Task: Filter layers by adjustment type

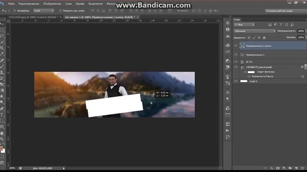Action: [275, 24]
